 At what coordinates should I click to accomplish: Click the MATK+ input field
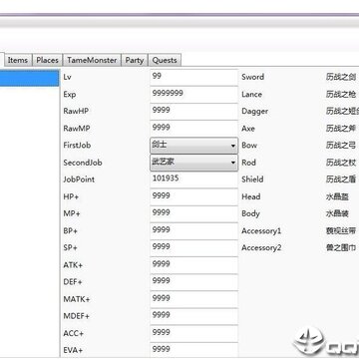[x=194, y=299]
